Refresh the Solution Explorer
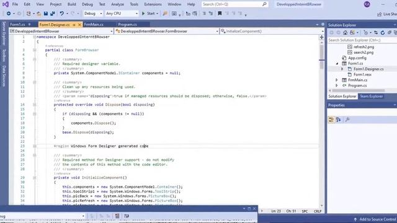 (x=383, y=33)
